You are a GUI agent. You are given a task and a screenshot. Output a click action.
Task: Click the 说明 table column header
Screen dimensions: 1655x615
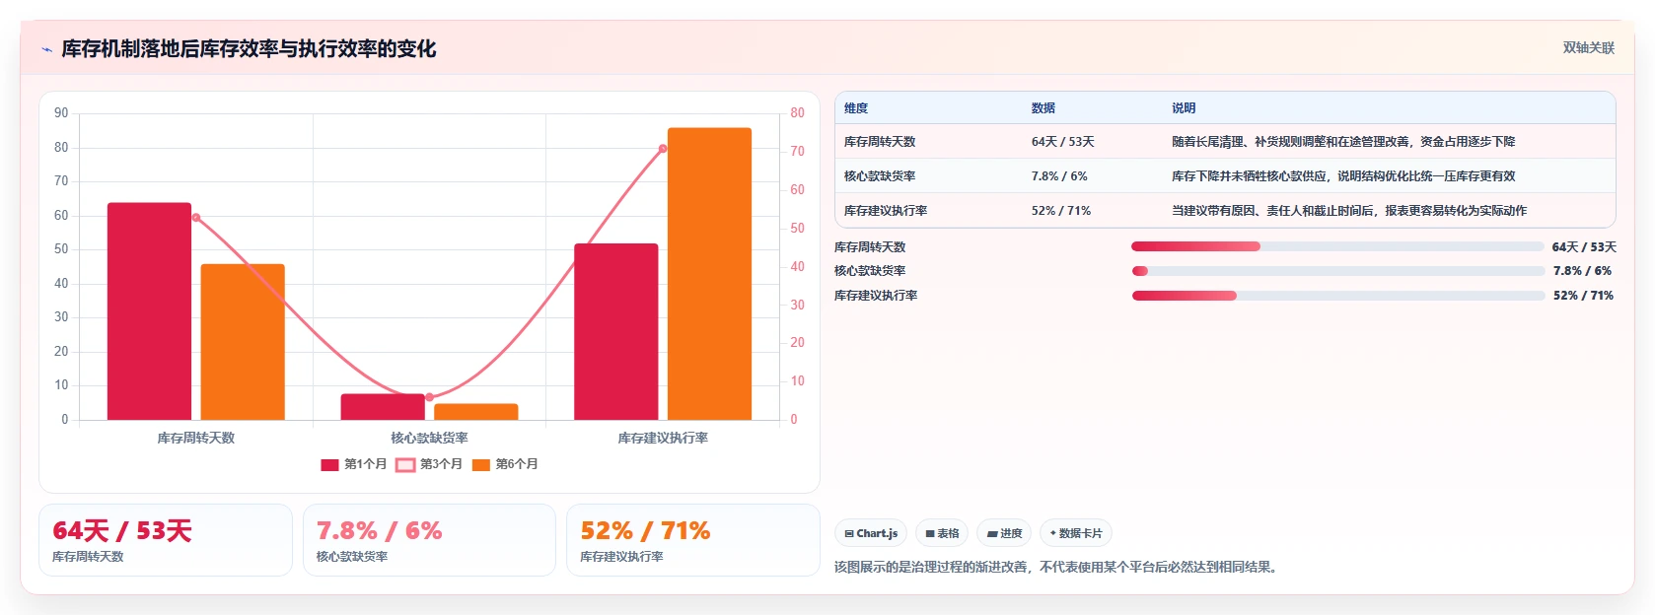[x=1184, y=108]
